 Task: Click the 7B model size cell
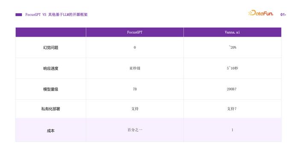[x=135, y=89]
